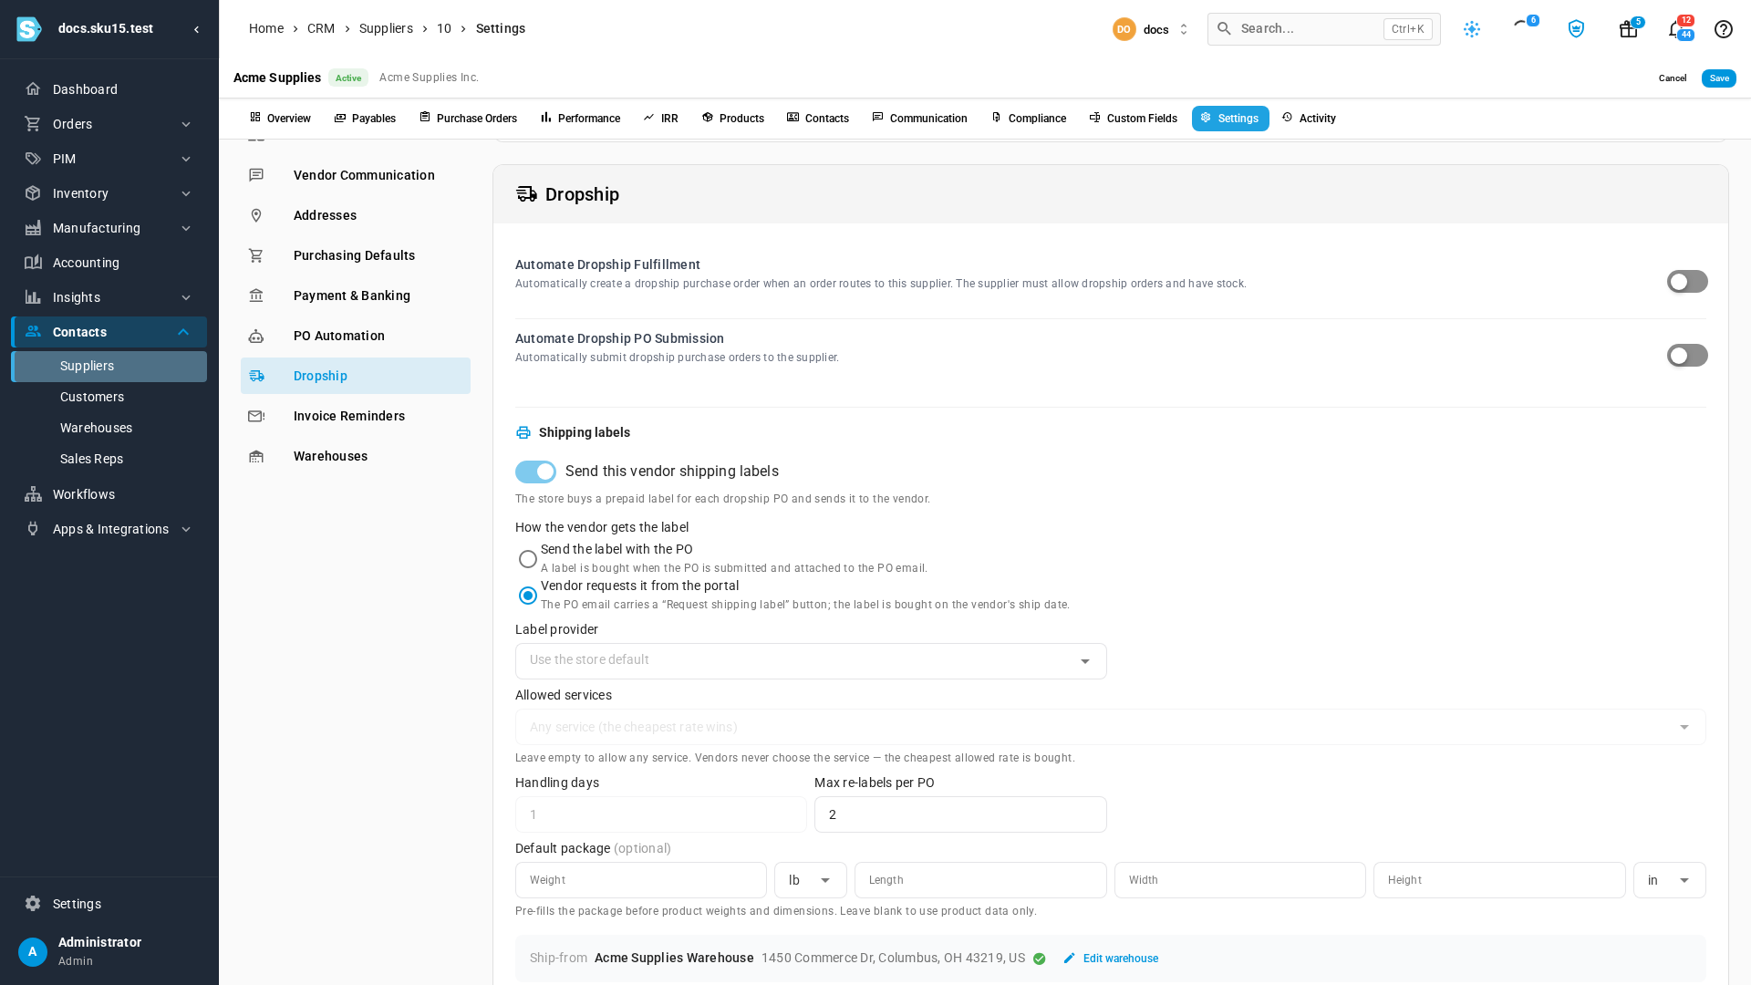Collapse sidebar with the chevron icon
The width and height of the screenshot is (1751, 985).
(196, 29)
